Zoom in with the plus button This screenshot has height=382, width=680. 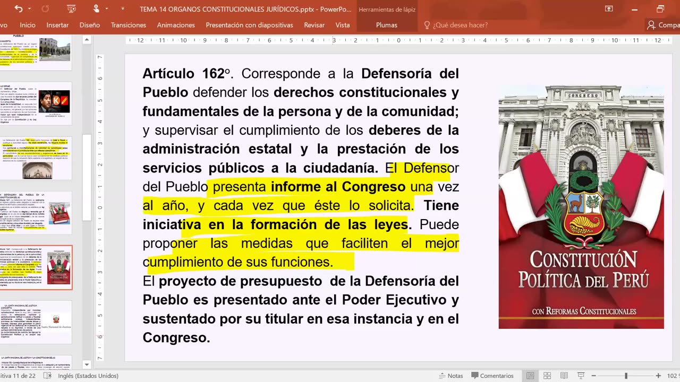(x=658, y=376)
